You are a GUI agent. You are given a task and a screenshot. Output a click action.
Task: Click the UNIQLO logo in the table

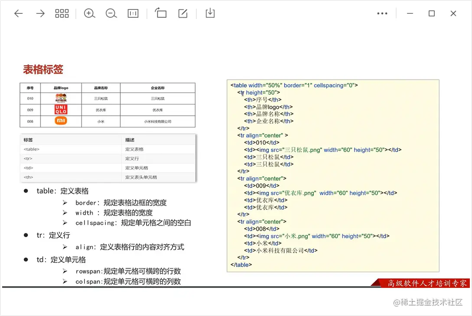coord(61,109)
